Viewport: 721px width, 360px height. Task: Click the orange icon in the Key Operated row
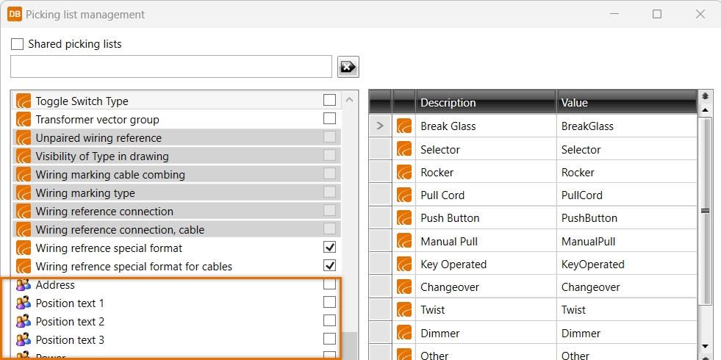pos(404,264)
